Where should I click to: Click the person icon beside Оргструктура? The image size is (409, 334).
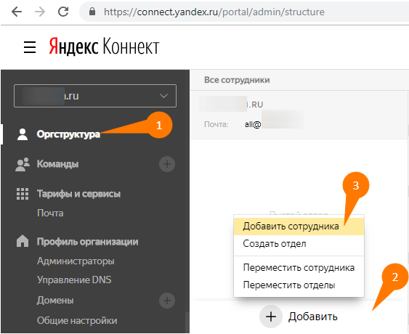23,134
